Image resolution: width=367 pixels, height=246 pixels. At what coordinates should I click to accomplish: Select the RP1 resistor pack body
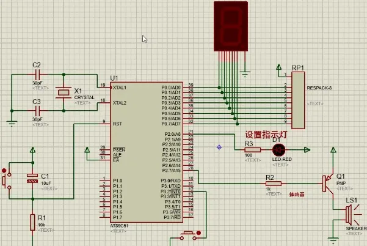click(x=298, y=100)
